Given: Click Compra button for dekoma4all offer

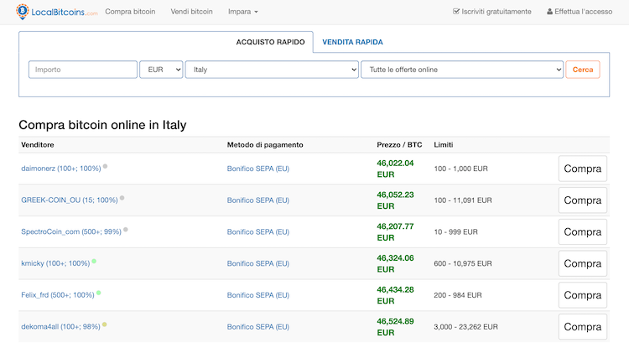Looking at the screenshot, I should point(583,327).
